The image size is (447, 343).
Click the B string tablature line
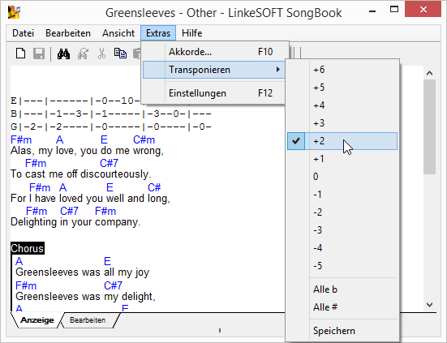click(x=111, y=114)
